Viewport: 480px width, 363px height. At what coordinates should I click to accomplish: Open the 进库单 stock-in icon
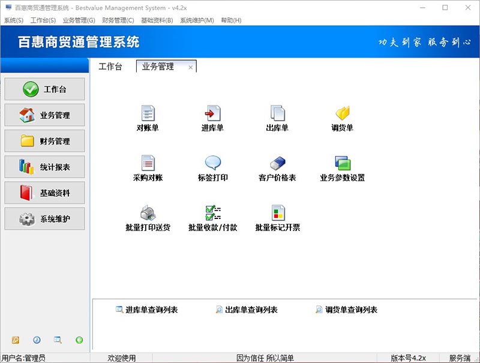pyautogui.click(x=212, y=113)
